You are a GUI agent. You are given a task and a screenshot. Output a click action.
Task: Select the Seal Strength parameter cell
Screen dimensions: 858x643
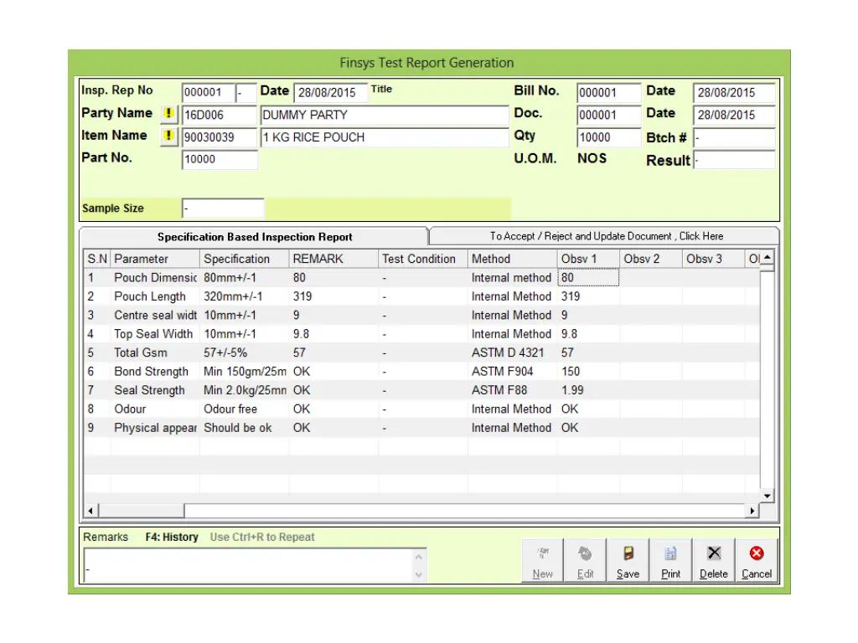tap(155, 390)
